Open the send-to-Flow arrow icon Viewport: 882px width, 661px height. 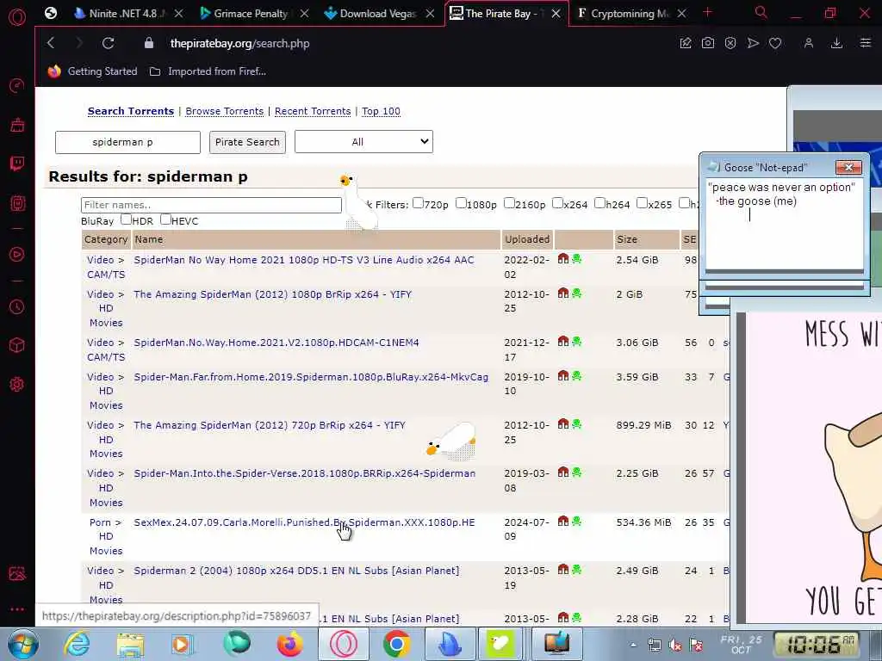pyautogui.click(x=753, y=43)
